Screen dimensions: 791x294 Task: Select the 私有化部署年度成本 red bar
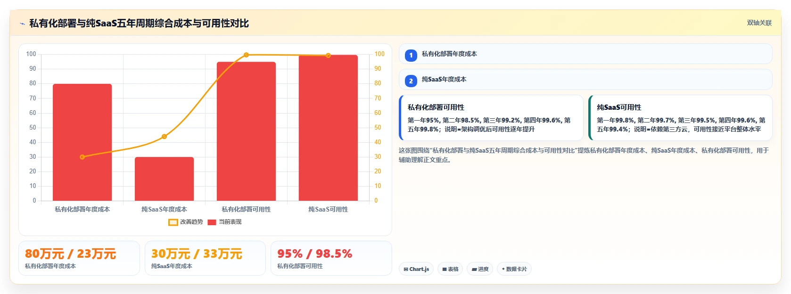coord(82,142)
